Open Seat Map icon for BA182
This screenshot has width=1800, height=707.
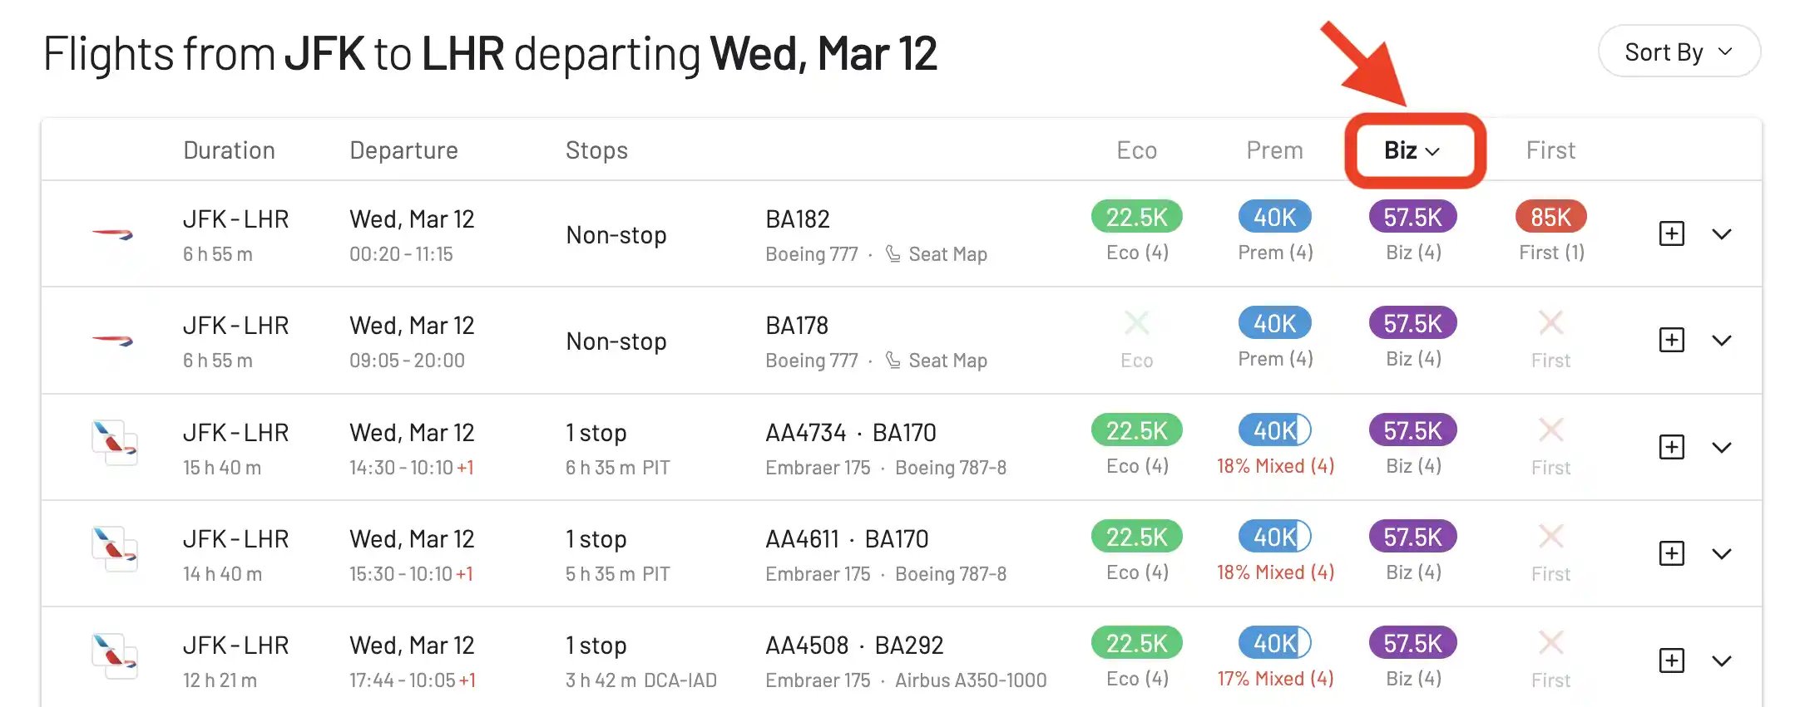coord(893,253)
